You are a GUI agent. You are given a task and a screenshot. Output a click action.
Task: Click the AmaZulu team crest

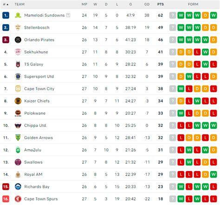(18, 150)
